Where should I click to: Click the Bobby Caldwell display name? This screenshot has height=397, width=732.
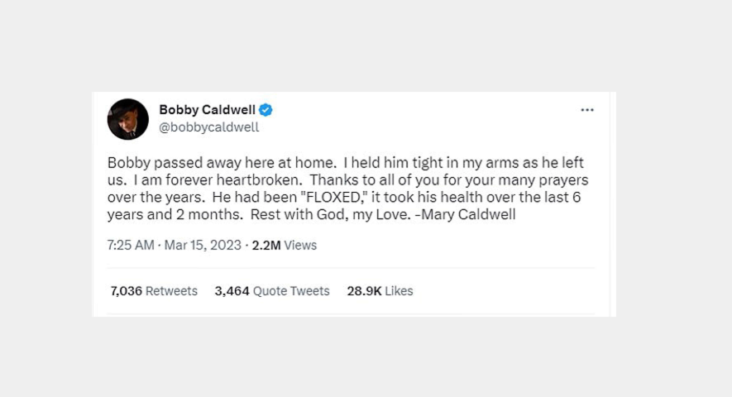[x=207, y=110]
